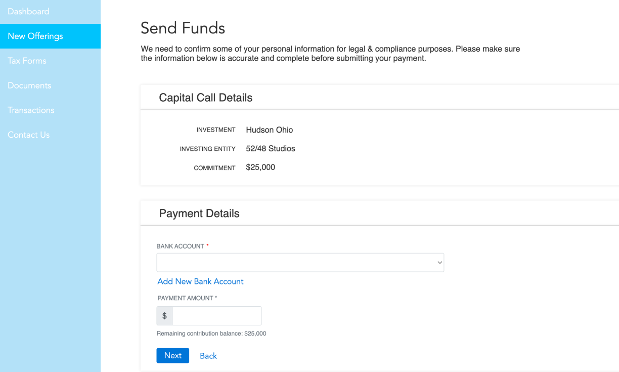Click the Hudson Ohio investment value
619x372 pixels.
(x=269, y=130)
